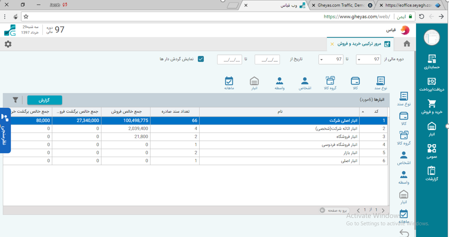The image size is (449, 237).
Task: Click تعداد سند صادره column header
Action: tap(175, 112)
